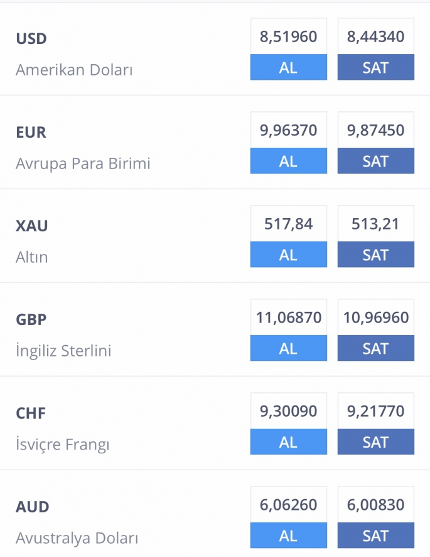Tap SAT button for EUR
Image resolution: width=430 pixels, height=557 pixels.
376,161
